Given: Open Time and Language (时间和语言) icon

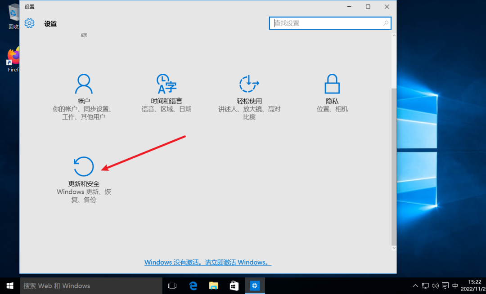Looking at the screenshot, I should [x=166, y=84].
